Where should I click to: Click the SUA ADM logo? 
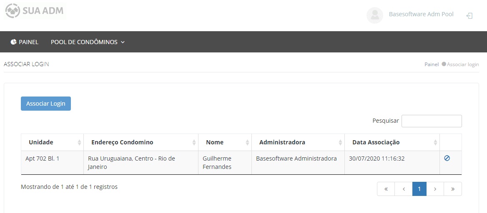coord(34,10)
